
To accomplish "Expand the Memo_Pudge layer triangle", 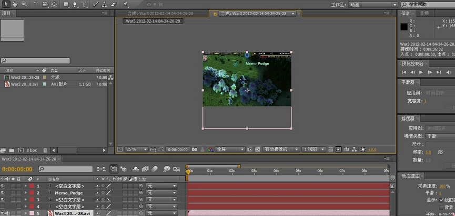I will click(x=26, y=192).
